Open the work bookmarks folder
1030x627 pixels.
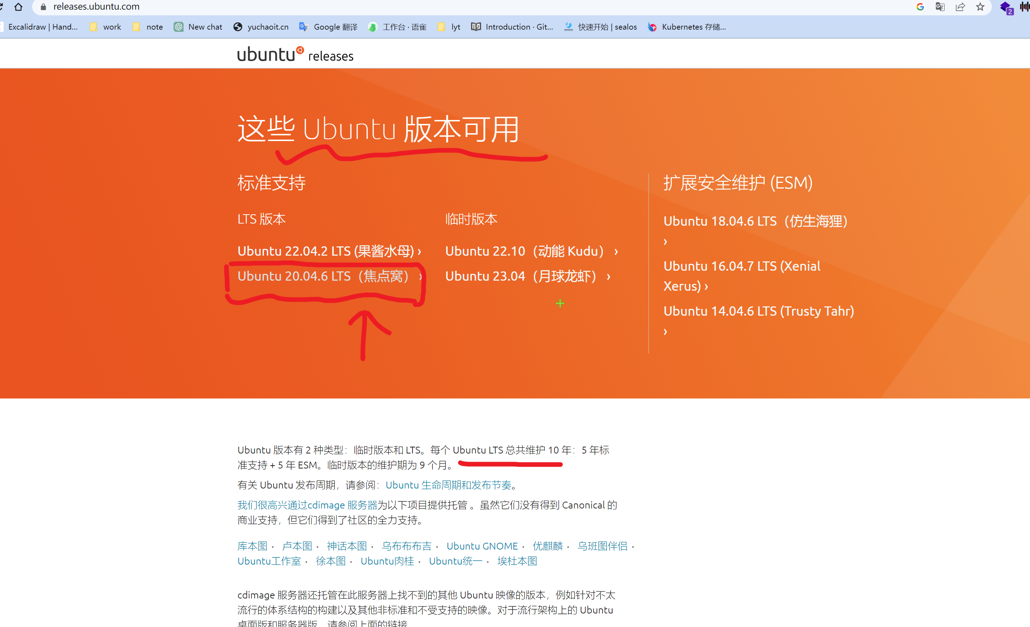tap(106, 27)
